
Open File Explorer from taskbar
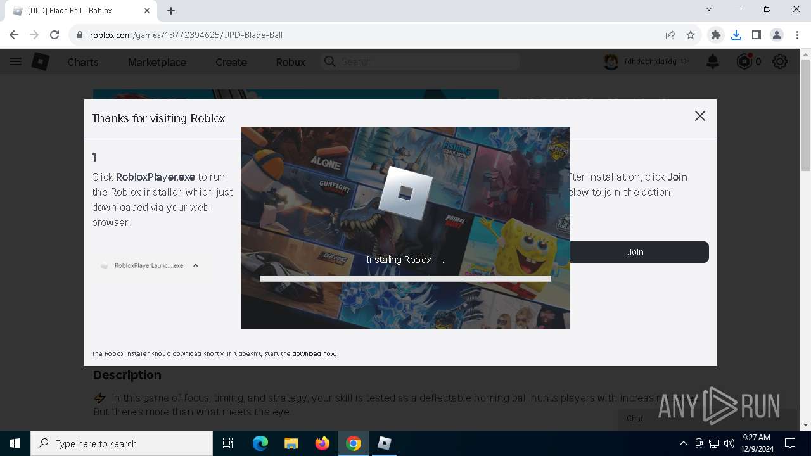(291, 443)
